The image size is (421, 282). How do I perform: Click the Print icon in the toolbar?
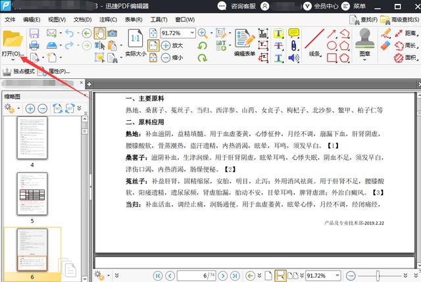click(x=34, y=45)
